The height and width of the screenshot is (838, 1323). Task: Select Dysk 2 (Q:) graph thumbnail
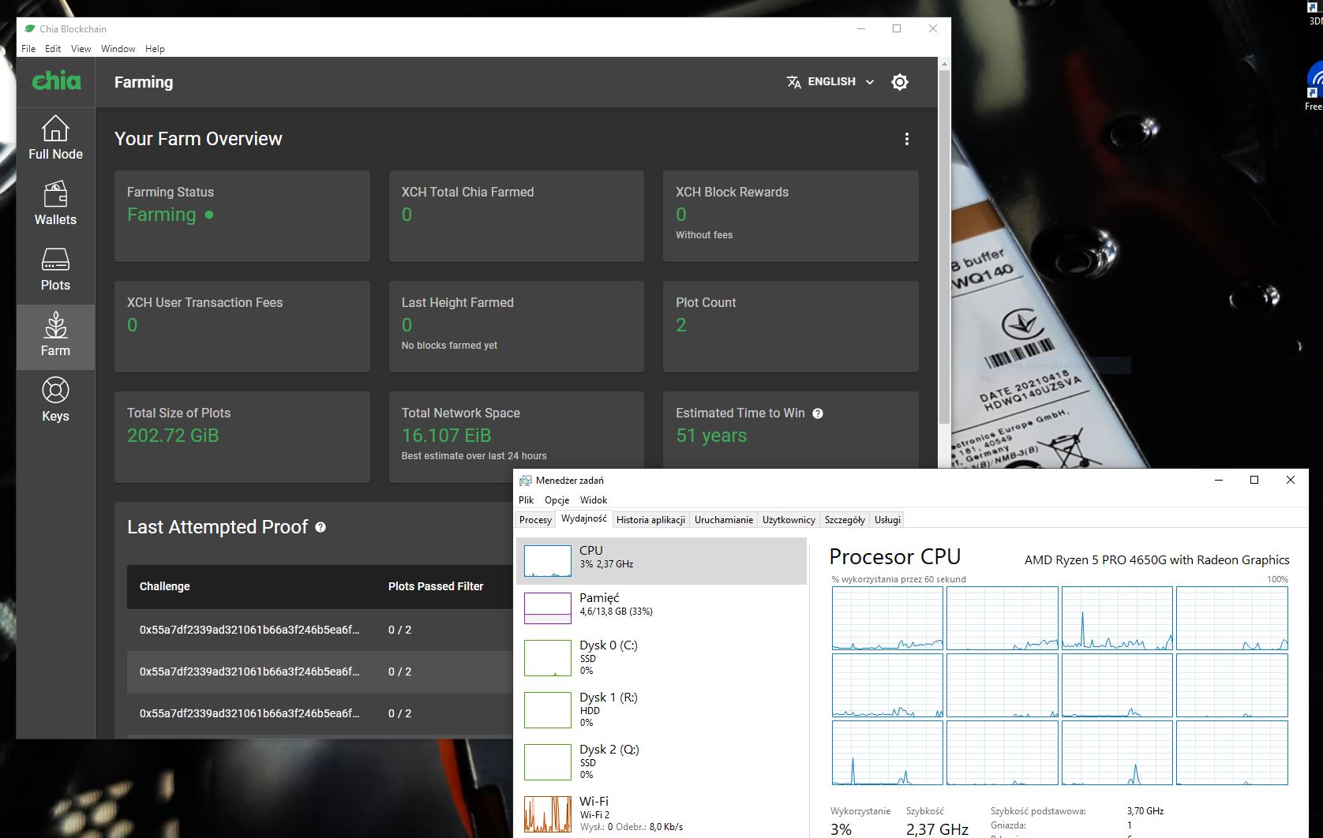(548, 762)
